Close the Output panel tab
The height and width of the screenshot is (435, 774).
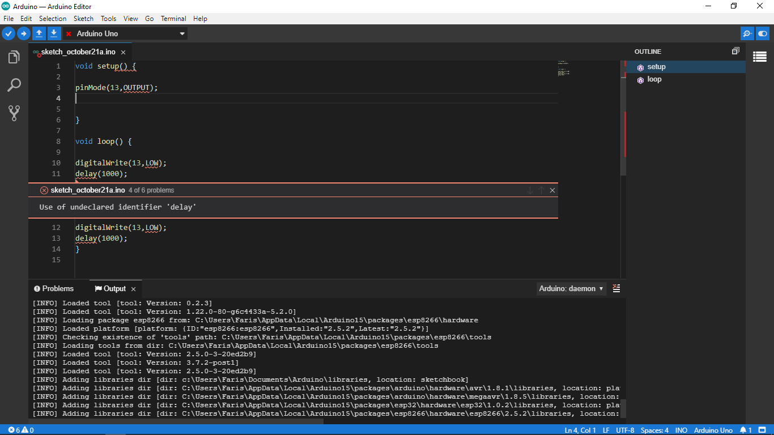[133, 289]
